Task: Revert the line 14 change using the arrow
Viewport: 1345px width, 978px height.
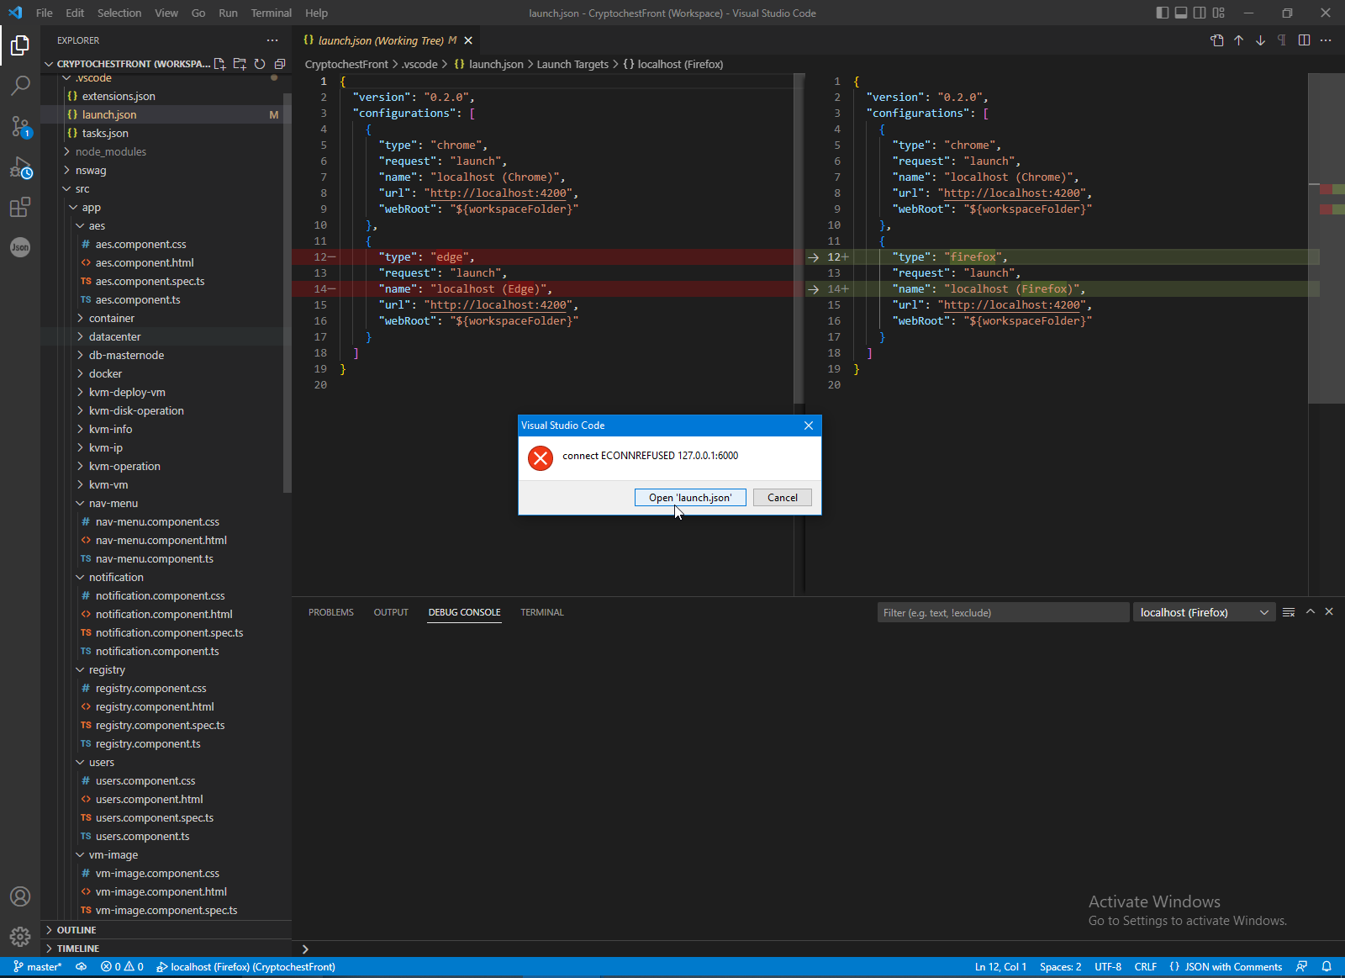Action: coord(813,289)
